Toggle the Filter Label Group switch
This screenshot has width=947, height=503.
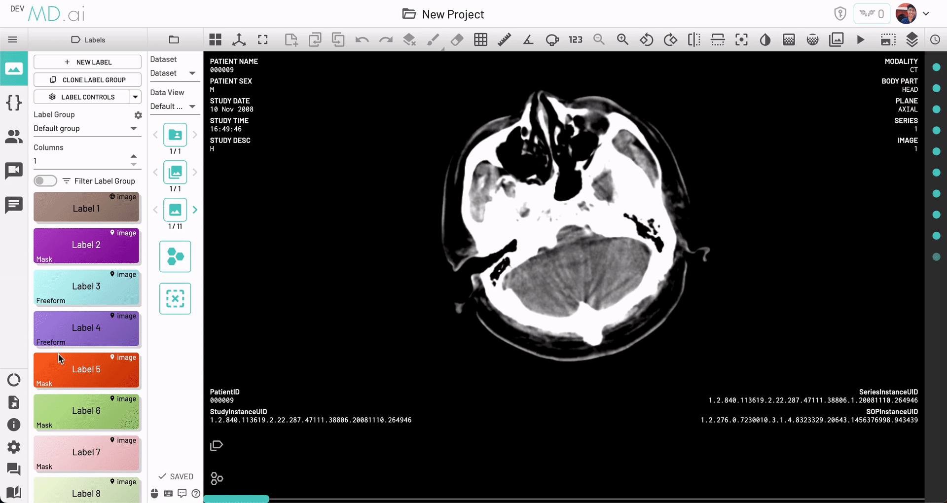(45, 181)
